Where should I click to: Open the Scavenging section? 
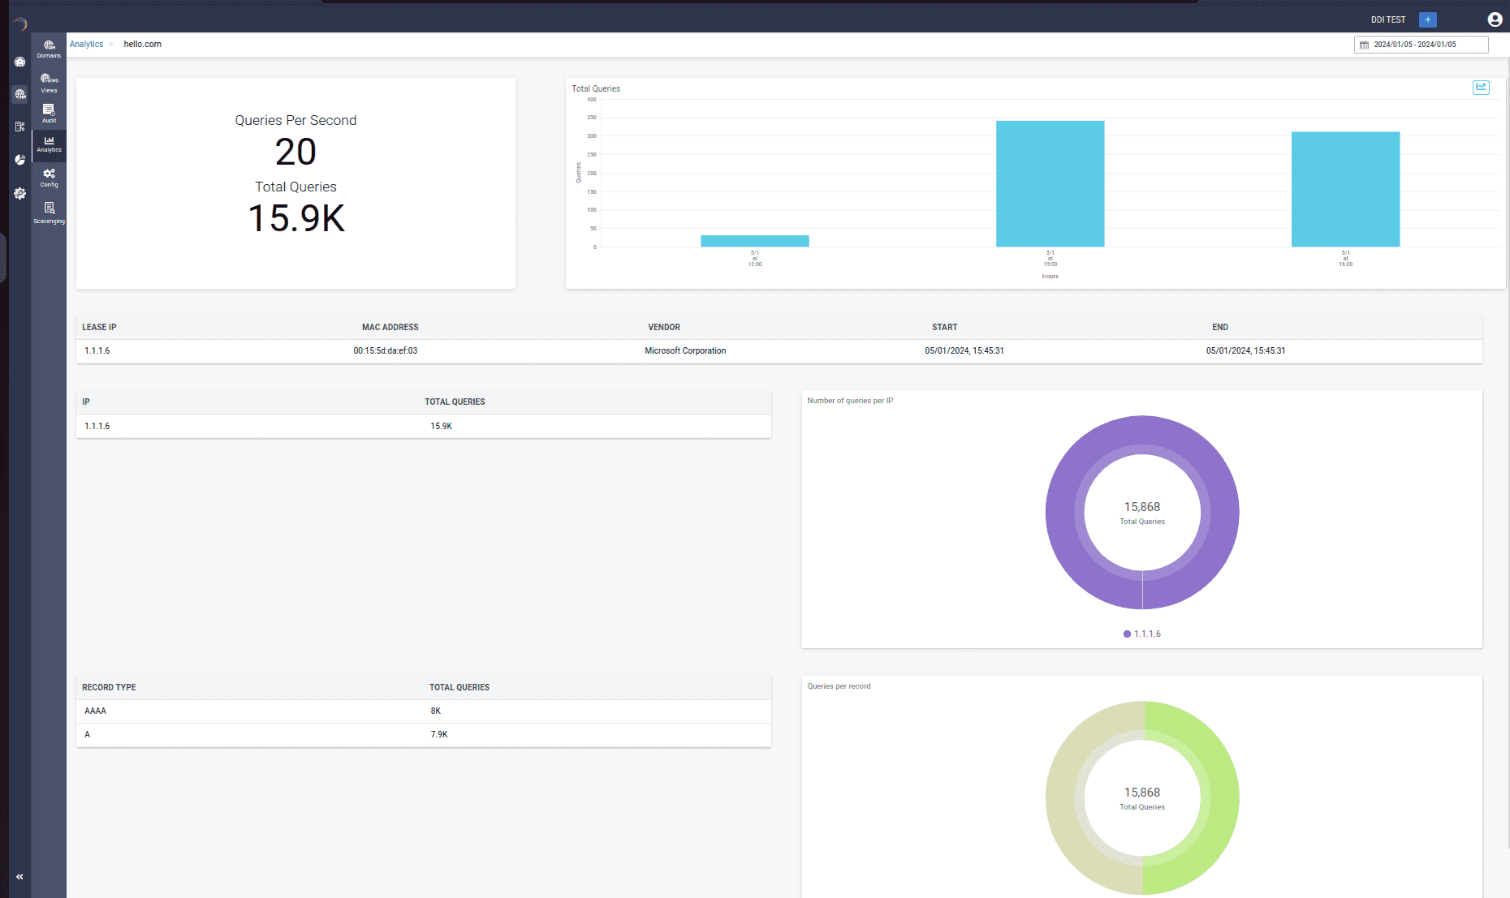point(49,210)
